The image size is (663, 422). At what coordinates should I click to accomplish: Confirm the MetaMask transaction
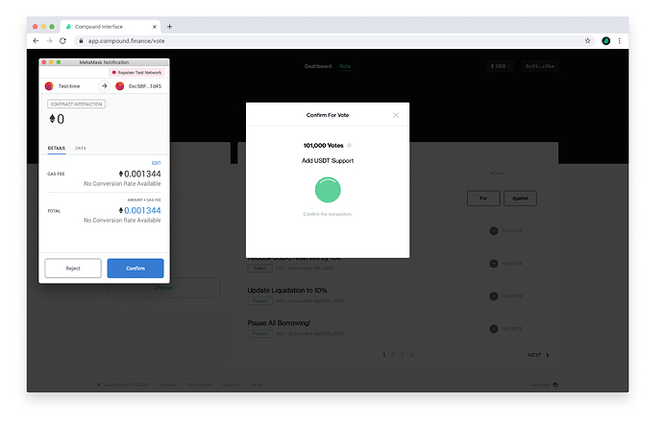point(135,269)
